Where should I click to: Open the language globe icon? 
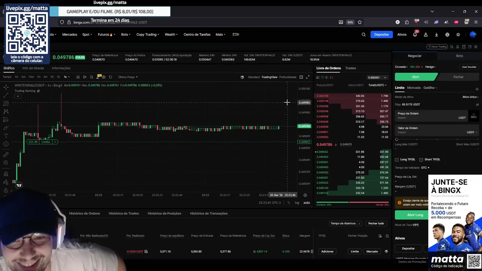pyautogui.click(x=447, y=35)
